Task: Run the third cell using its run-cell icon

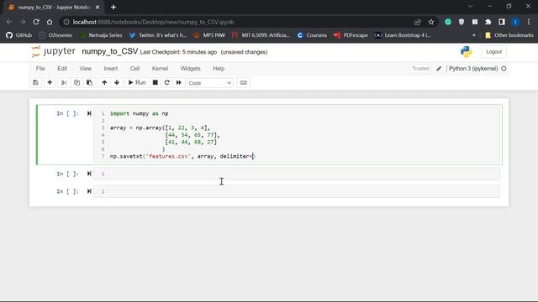Action: [89, 191]
